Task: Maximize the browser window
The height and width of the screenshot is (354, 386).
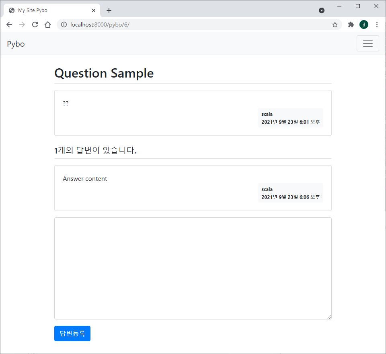Action: point(358,6)
